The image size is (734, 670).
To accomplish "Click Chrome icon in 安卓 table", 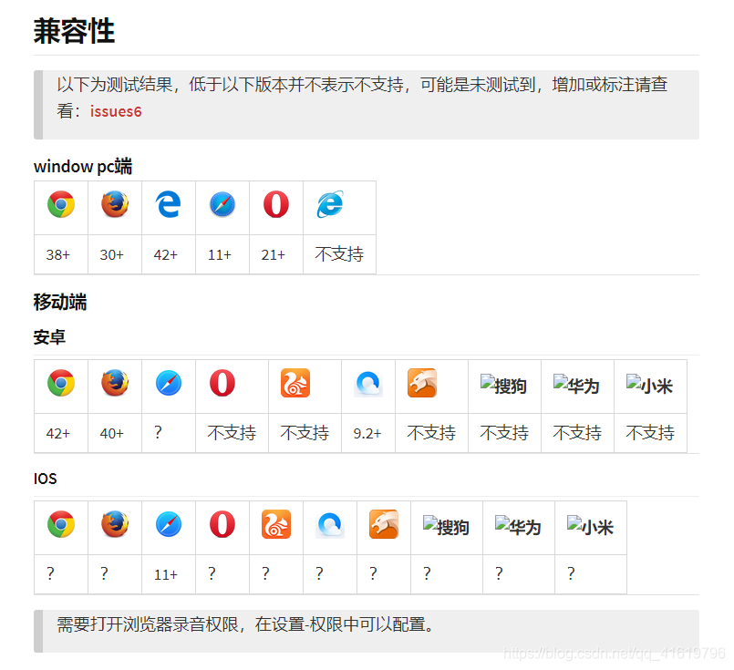I will 61,383.
